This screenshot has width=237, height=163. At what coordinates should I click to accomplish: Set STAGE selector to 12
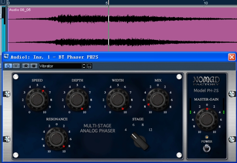[150, 130]
